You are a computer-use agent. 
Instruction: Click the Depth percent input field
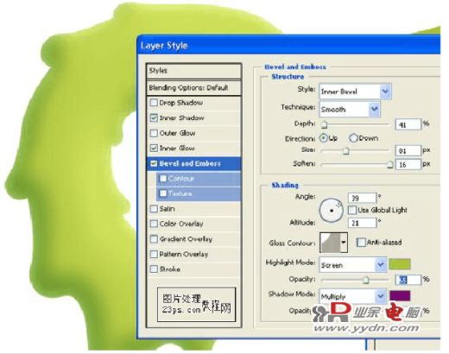tap(408, 124)
